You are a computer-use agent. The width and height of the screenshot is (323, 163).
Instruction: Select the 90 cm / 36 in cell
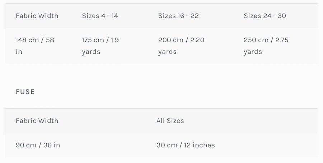pyautogui.click(x=38, y=145)
